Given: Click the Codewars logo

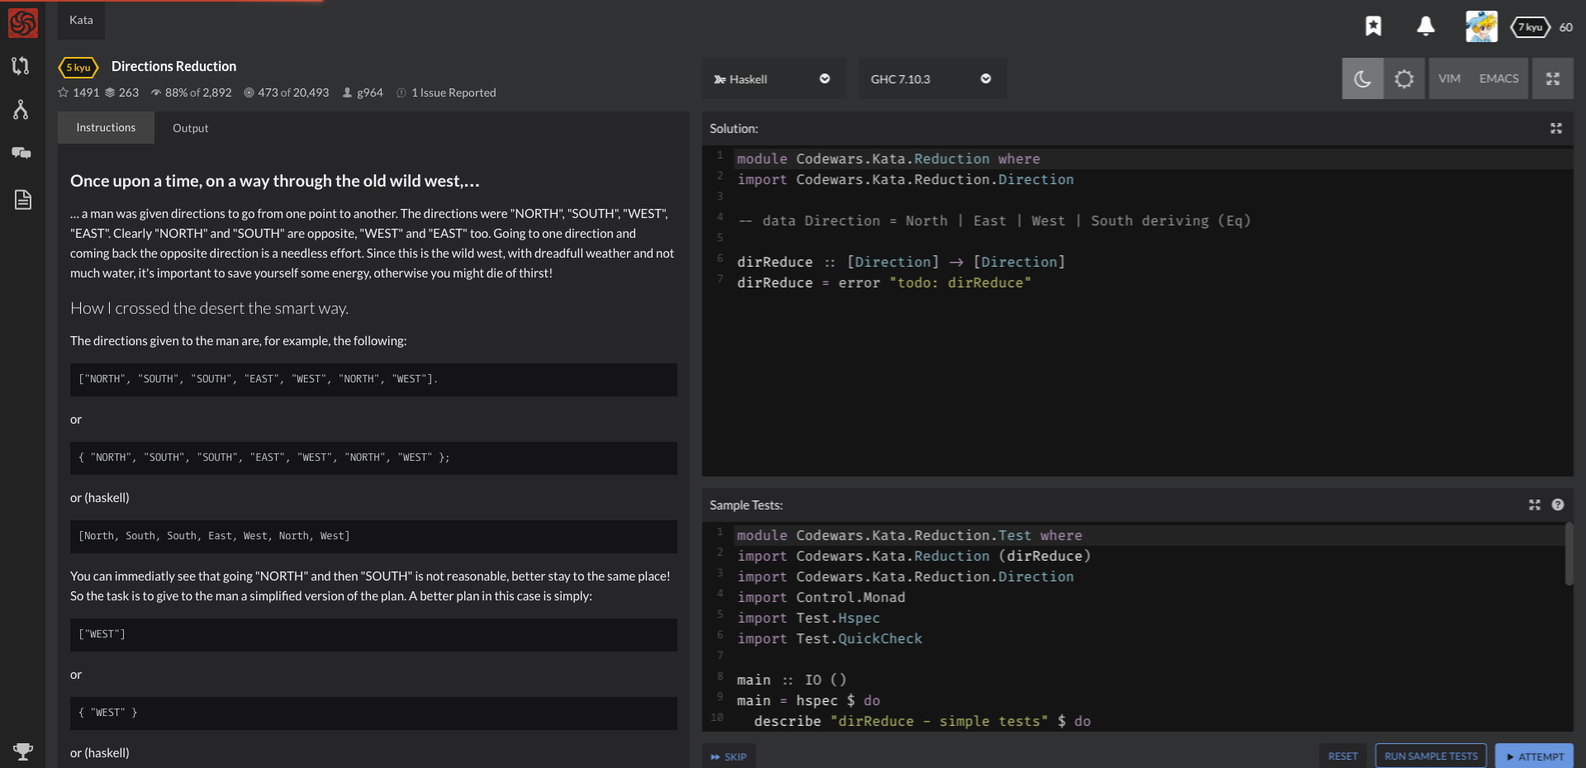Looking at the screenshot, I should click(21, 22).
